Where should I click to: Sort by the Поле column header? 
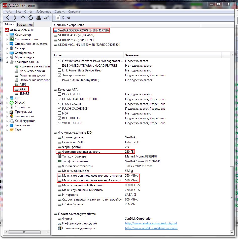(88, 55)
